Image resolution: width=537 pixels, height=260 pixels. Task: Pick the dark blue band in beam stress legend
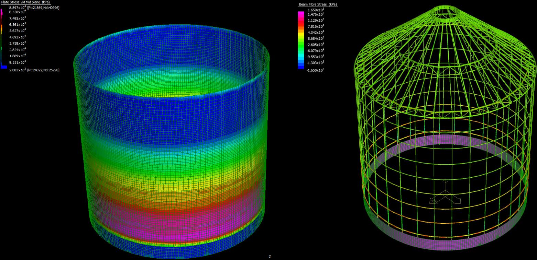[x=301, y=67]
